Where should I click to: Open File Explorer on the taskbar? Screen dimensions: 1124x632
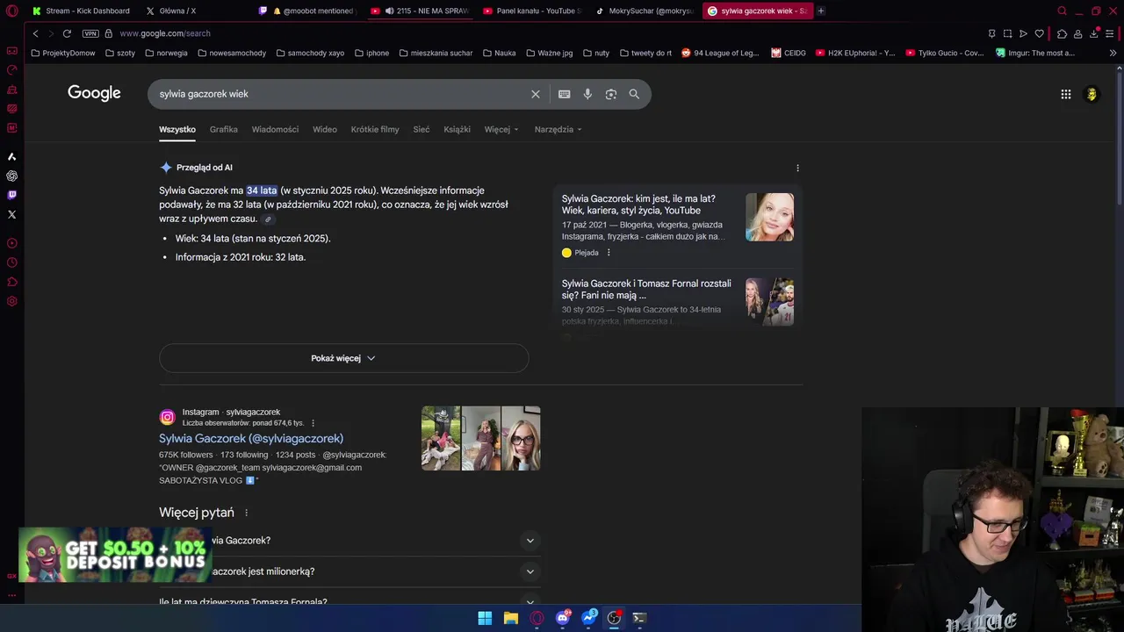[x=510, y=618]
